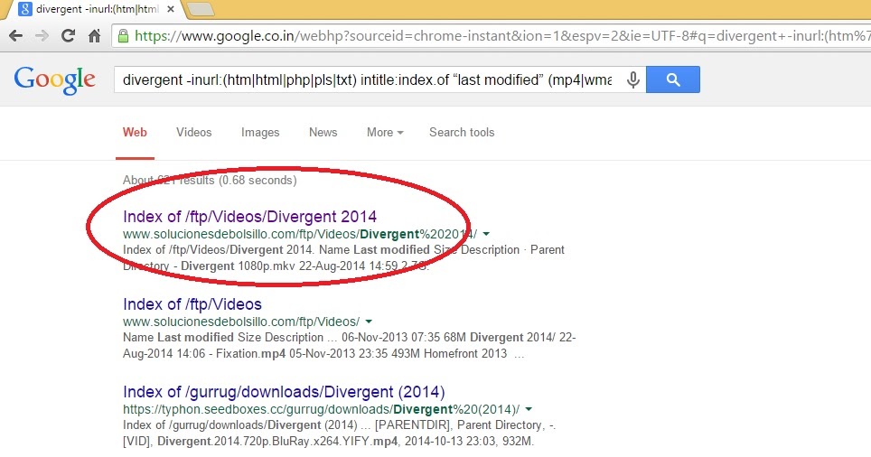This screenshot has height=457, width=871.
Task: Switch to the Images search tab
Action: point(260,132)
